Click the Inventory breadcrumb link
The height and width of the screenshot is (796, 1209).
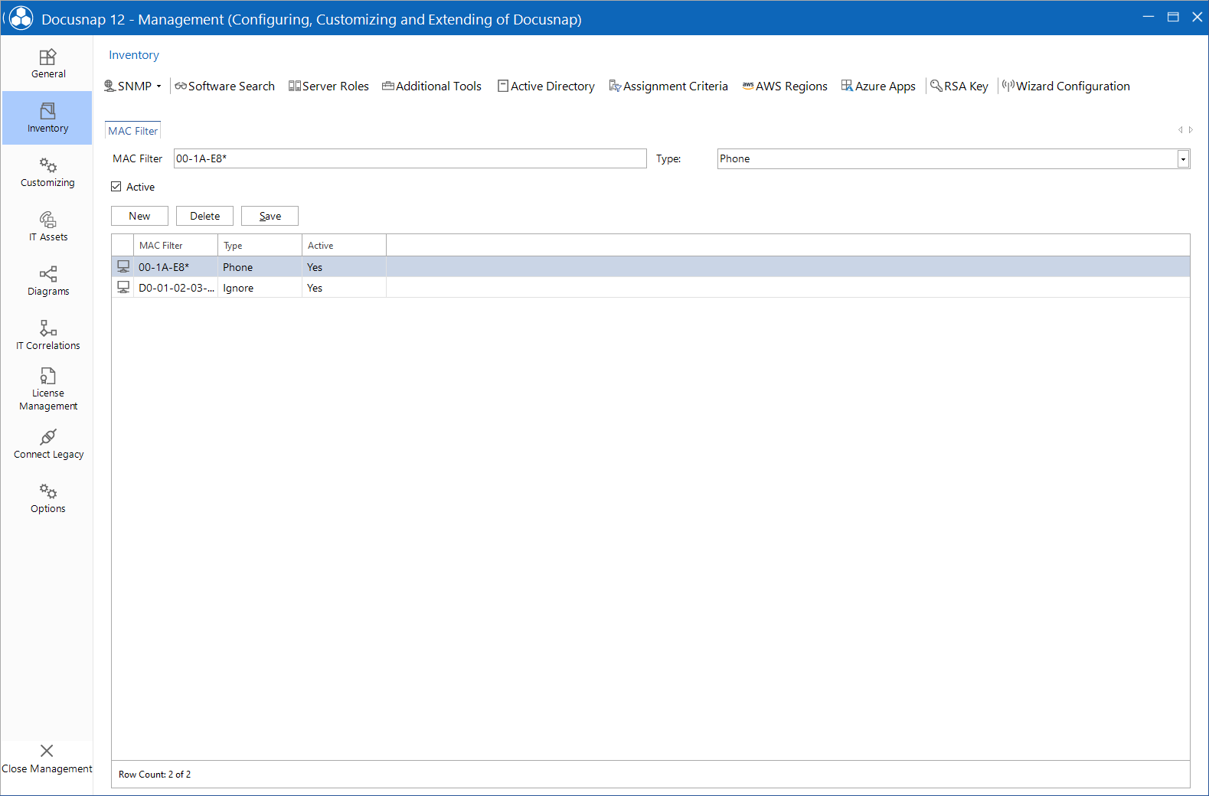point(134,55)
